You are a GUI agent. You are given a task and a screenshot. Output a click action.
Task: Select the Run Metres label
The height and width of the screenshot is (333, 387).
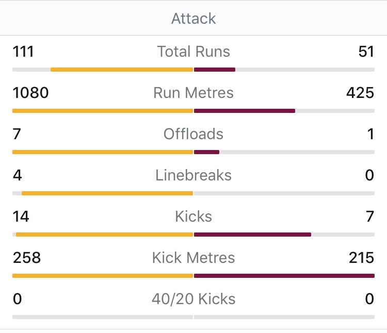click(193, 93)
